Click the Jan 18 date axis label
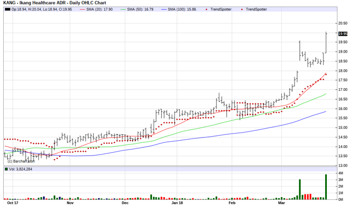Viewport: 351px width, 213px height. (177, 203)
